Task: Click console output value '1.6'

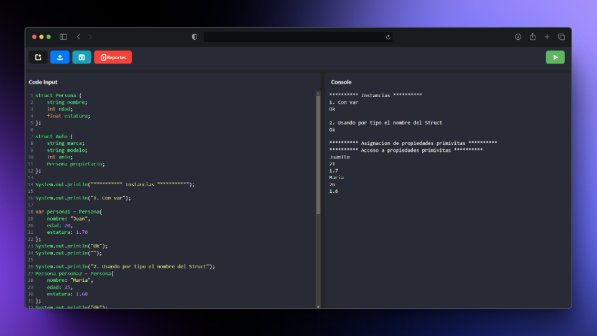Action: pos(333,191)
